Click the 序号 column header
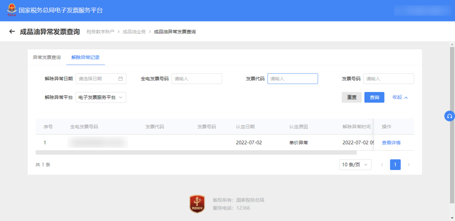This screenshot has height=221, width=455. (48, 127)
